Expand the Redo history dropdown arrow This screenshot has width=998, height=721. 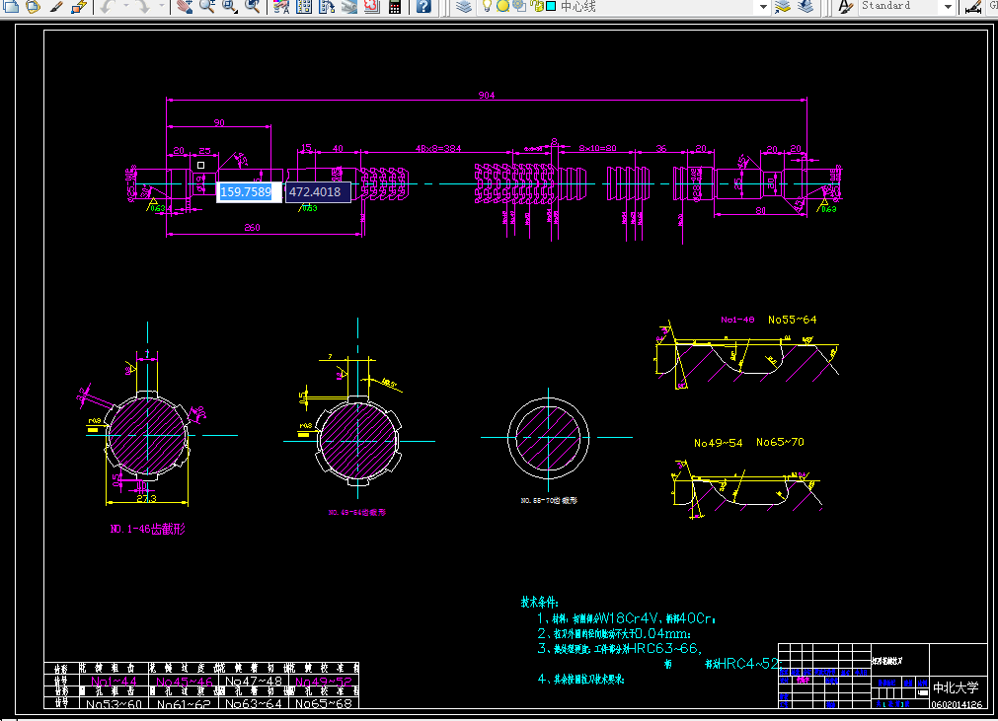pos(162,6)
